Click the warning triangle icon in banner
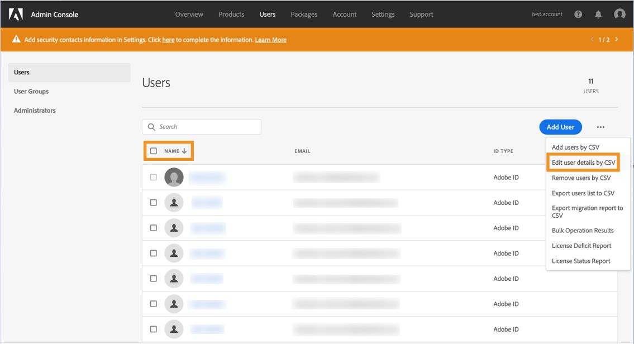This screenshot has height=344, width=634. point(16,39)
